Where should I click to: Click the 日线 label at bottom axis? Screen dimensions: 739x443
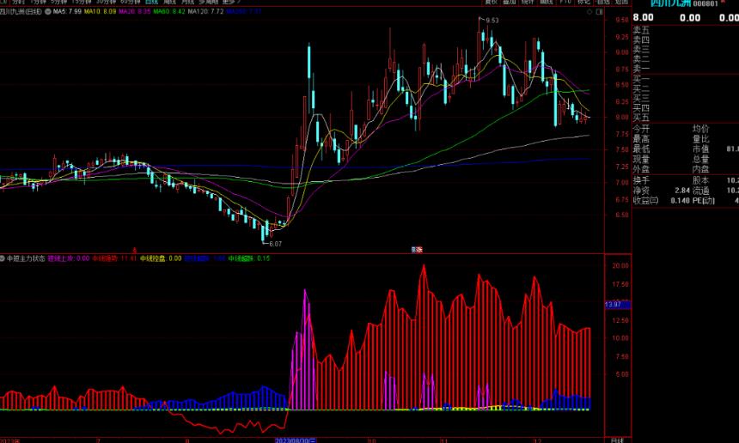[x=617, y=440]
